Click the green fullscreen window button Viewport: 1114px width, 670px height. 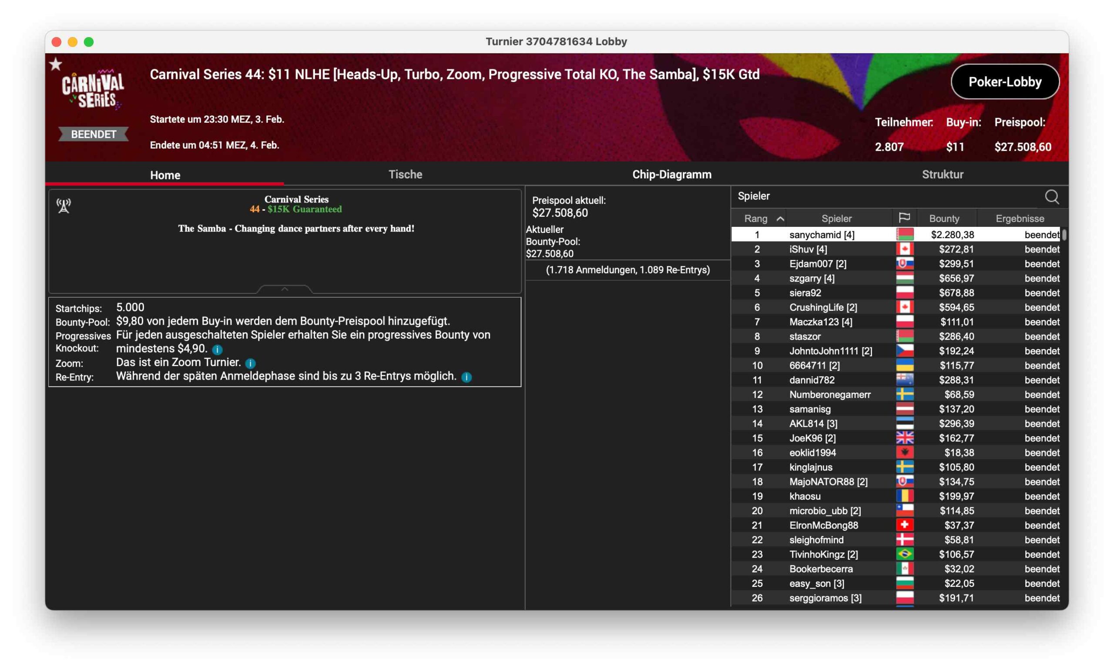89,42
